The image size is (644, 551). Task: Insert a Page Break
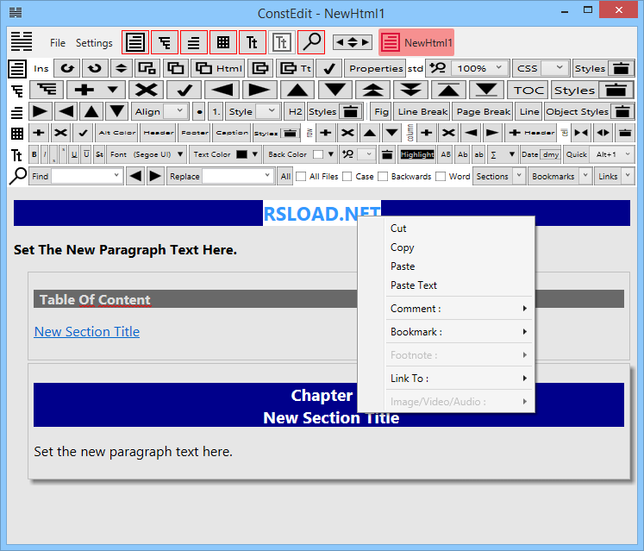(484, 111)
